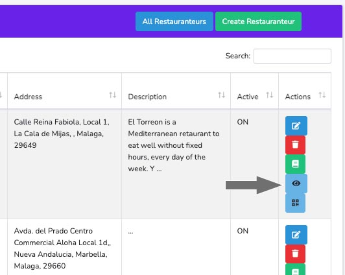345x275 pixels.
Task: Edit the Avda. del Prado restaurant row
Action: click(x=296, y=235)
